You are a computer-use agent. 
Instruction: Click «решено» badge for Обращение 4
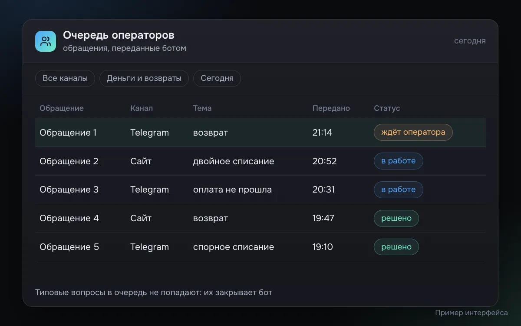[396, 218]
